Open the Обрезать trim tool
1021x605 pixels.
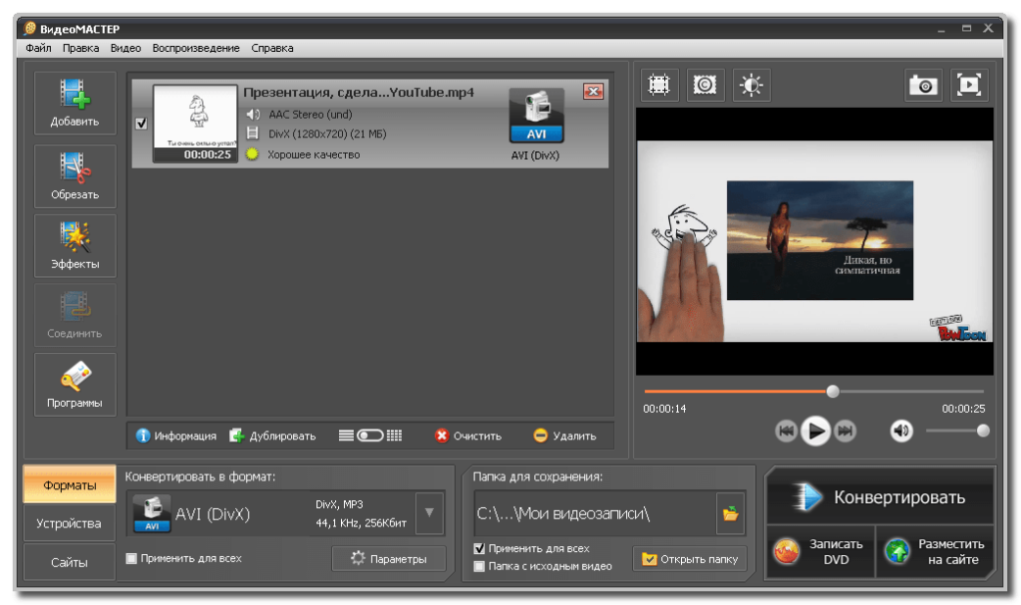click(75, 175)
